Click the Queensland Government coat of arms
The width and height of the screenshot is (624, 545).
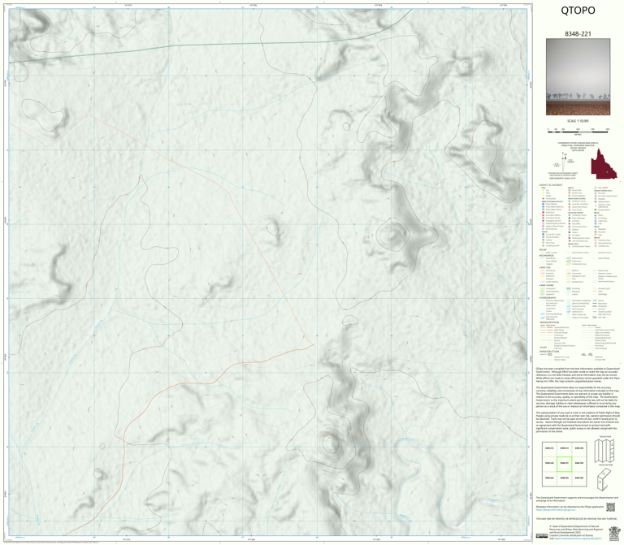pos(614,533)
